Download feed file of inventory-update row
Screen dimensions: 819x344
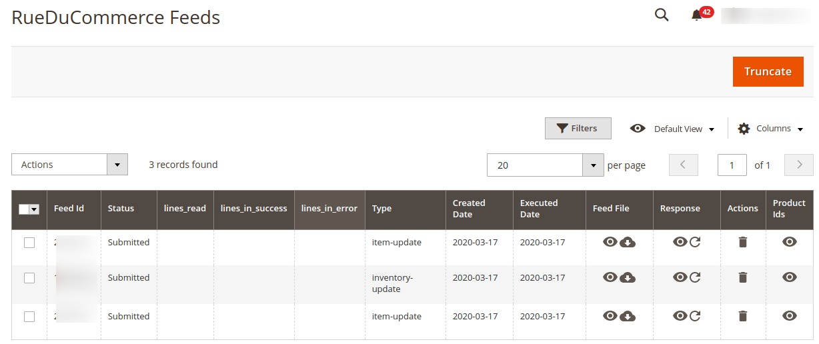[x=628, y=277]
